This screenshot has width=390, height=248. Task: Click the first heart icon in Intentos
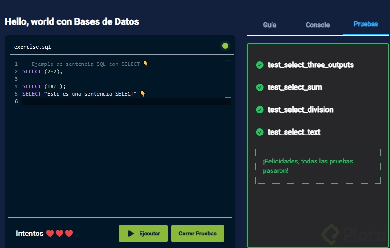pos(50,234)
